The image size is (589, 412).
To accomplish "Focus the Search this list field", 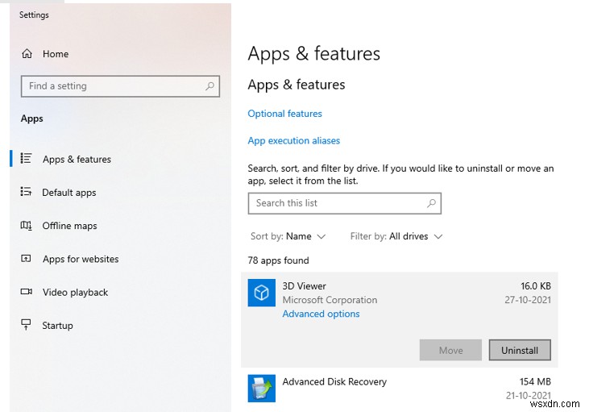I will pyautogui.click(x=337, y=203).
